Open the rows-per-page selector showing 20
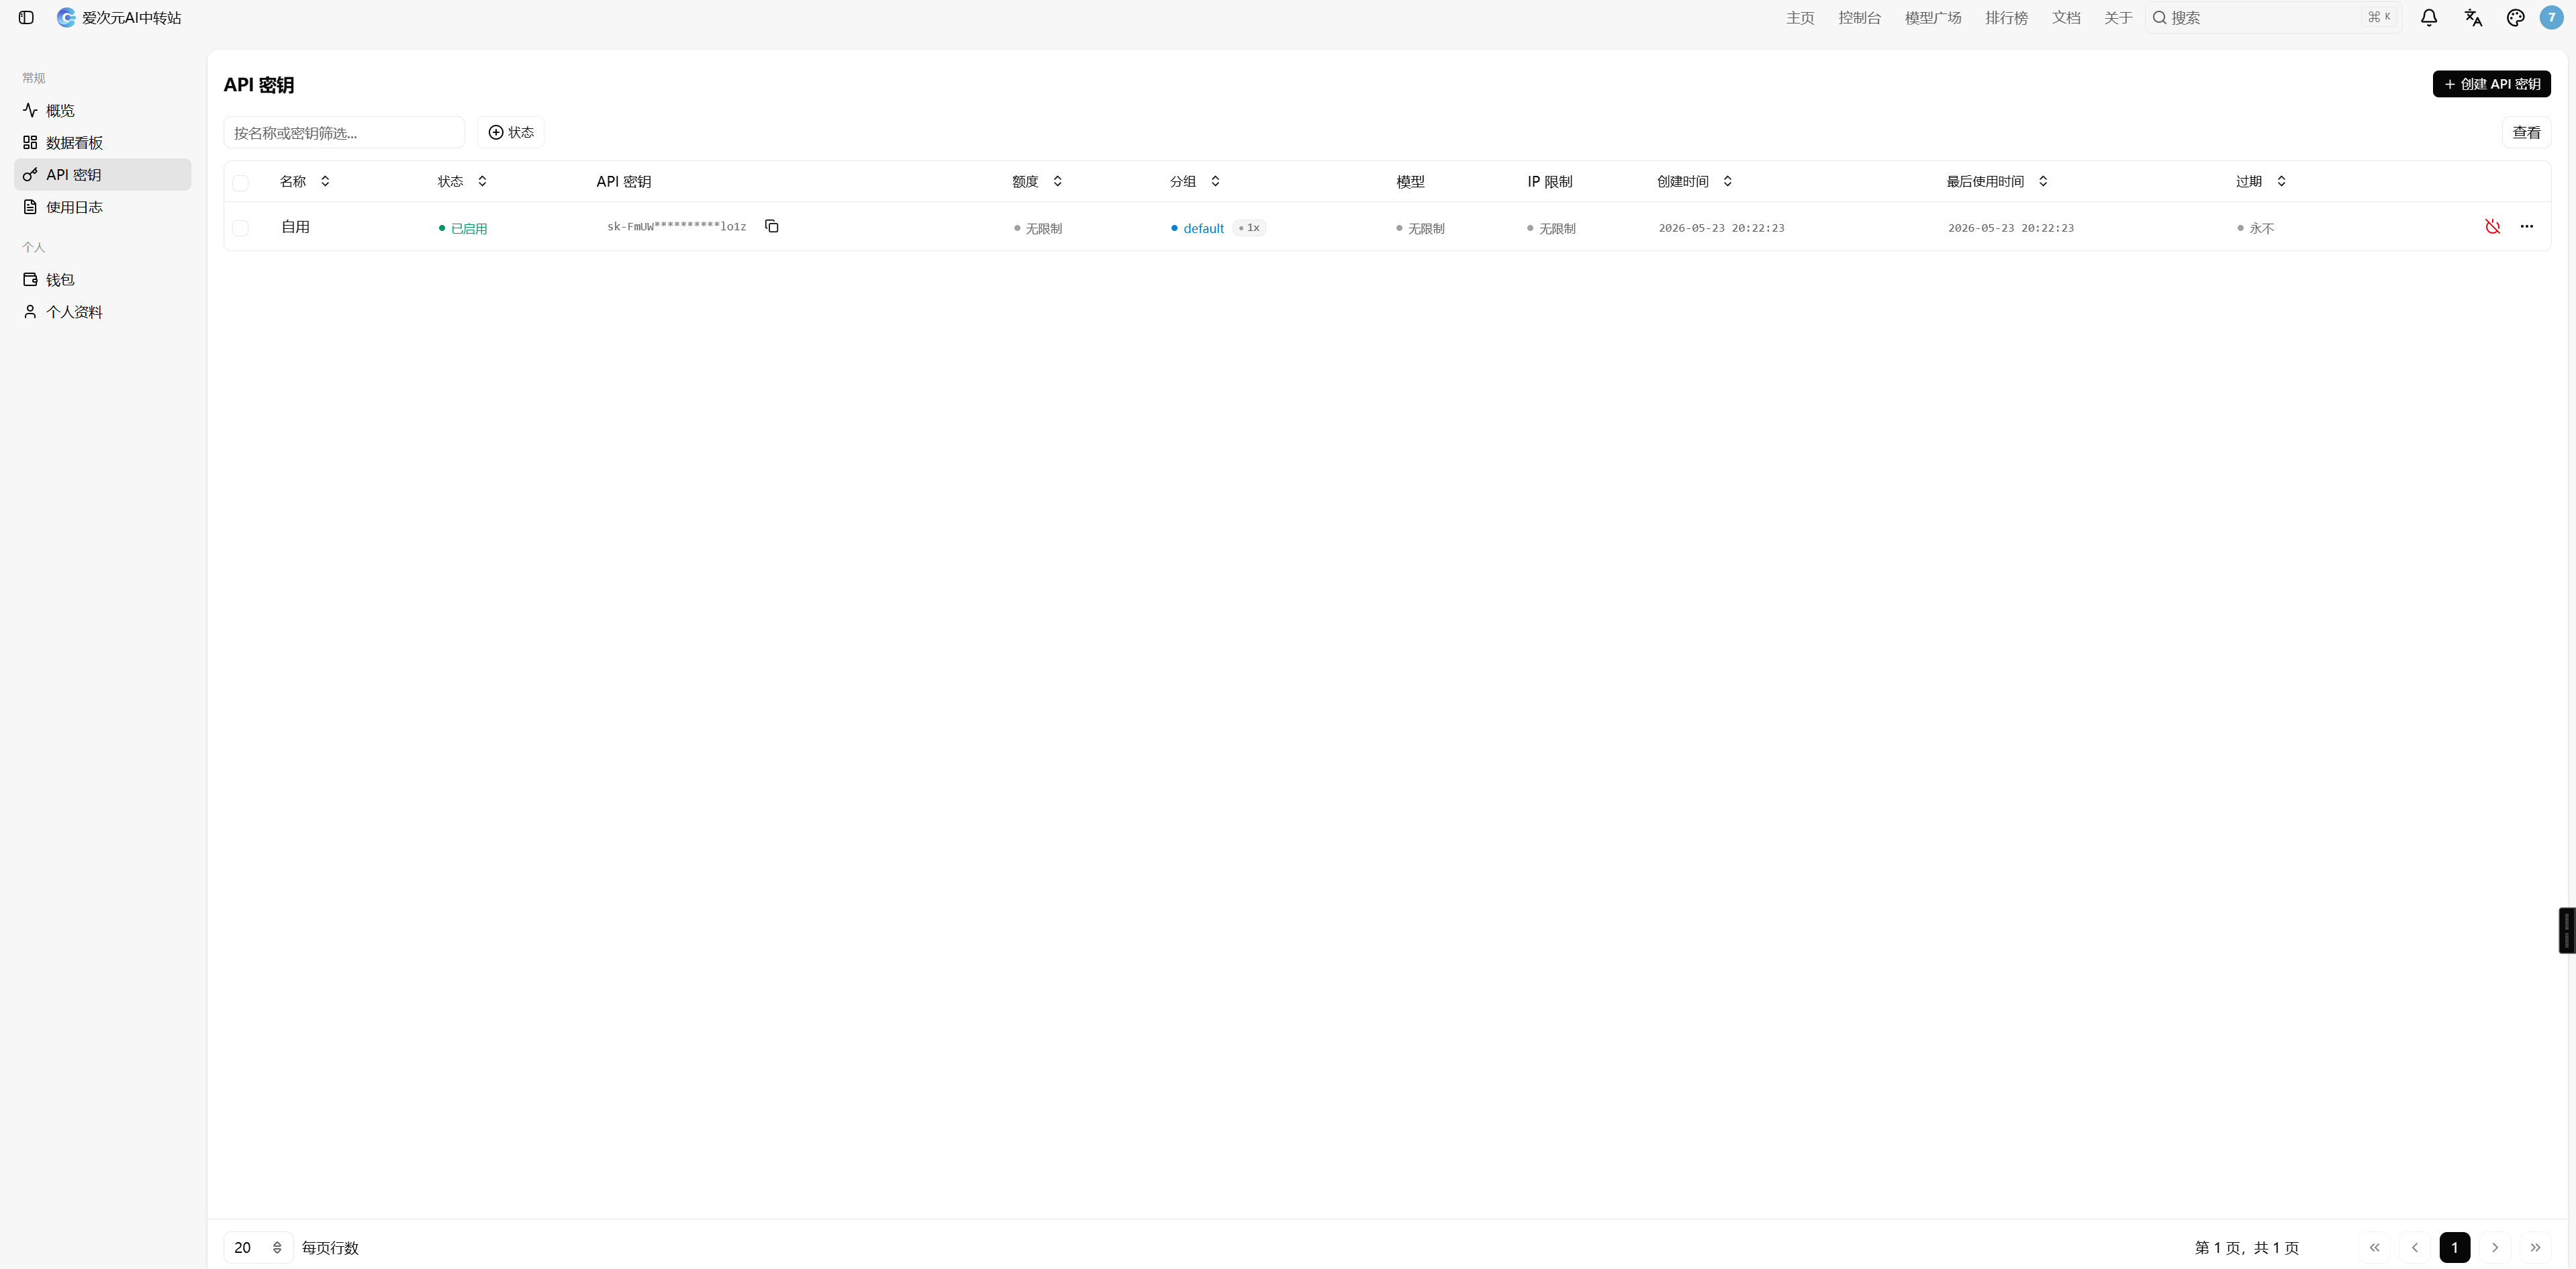Screen dimensions: 2576x1269 coord(258,1247)
